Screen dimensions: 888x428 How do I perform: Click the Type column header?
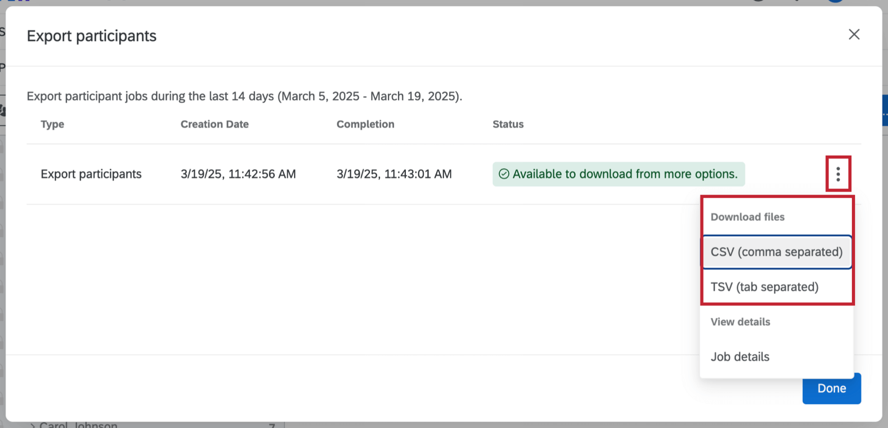pos(52,124)
